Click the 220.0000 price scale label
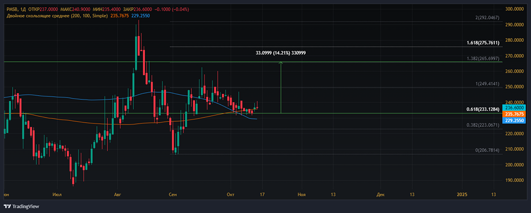The image size is (531, 213). tap(514, 134)
